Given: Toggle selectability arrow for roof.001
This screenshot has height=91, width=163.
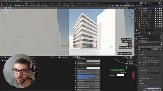Looking at the screenshot, I should coord(156,21).
